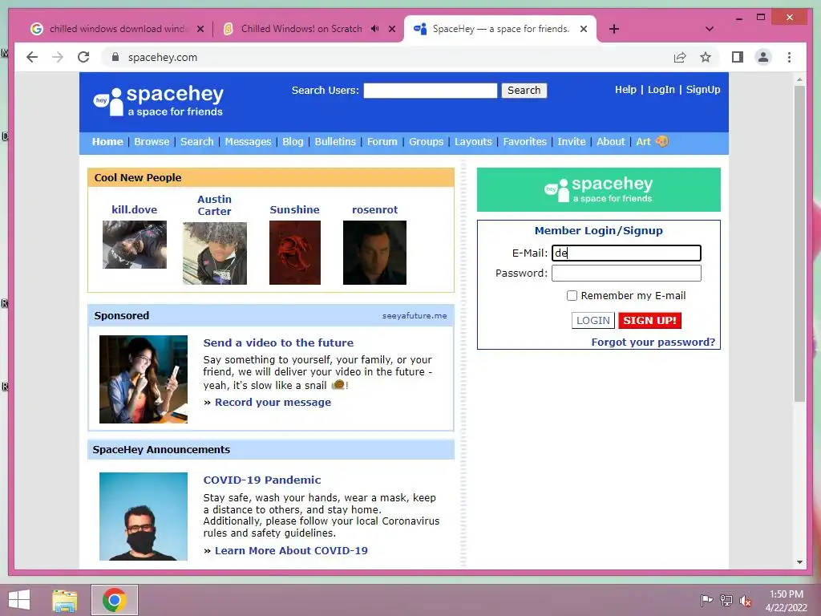Open the Bulletins nav item
This screenshot has height=616, width=821.
(335, 141)
